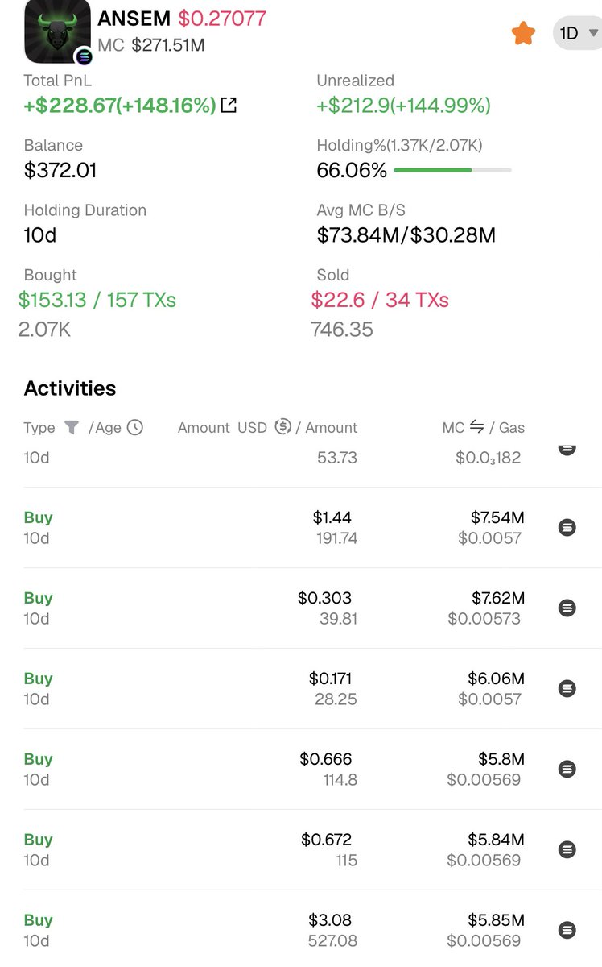
Task: View transaction for $0.666 buy
Action: click(x=567, y=769)
